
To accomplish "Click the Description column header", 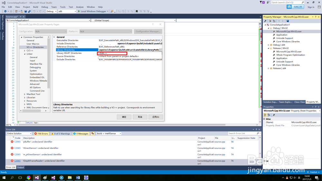I will click(29, 138).
